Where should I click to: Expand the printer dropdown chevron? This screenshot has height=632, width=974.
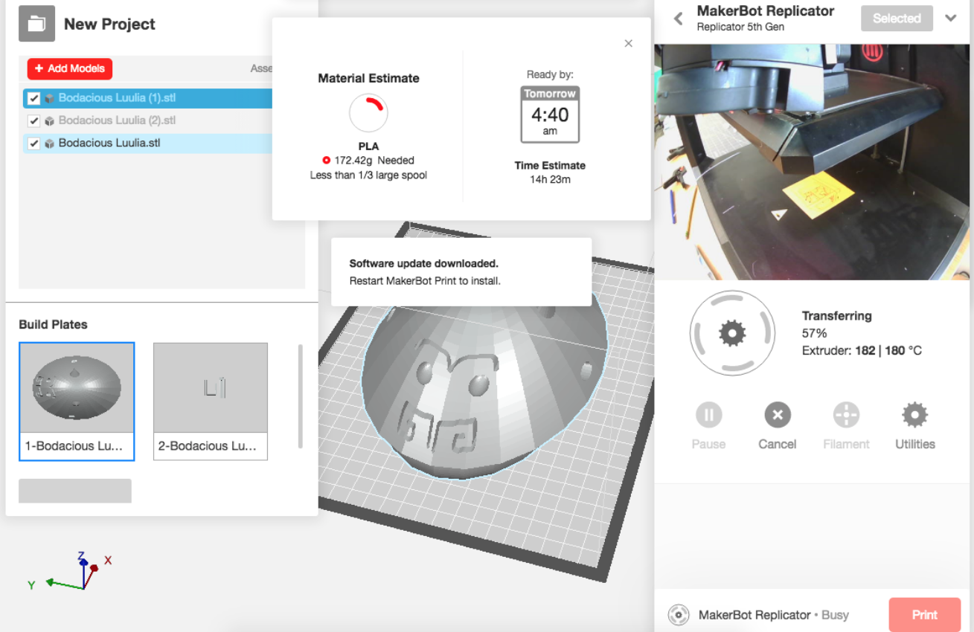tap(951, 18)
